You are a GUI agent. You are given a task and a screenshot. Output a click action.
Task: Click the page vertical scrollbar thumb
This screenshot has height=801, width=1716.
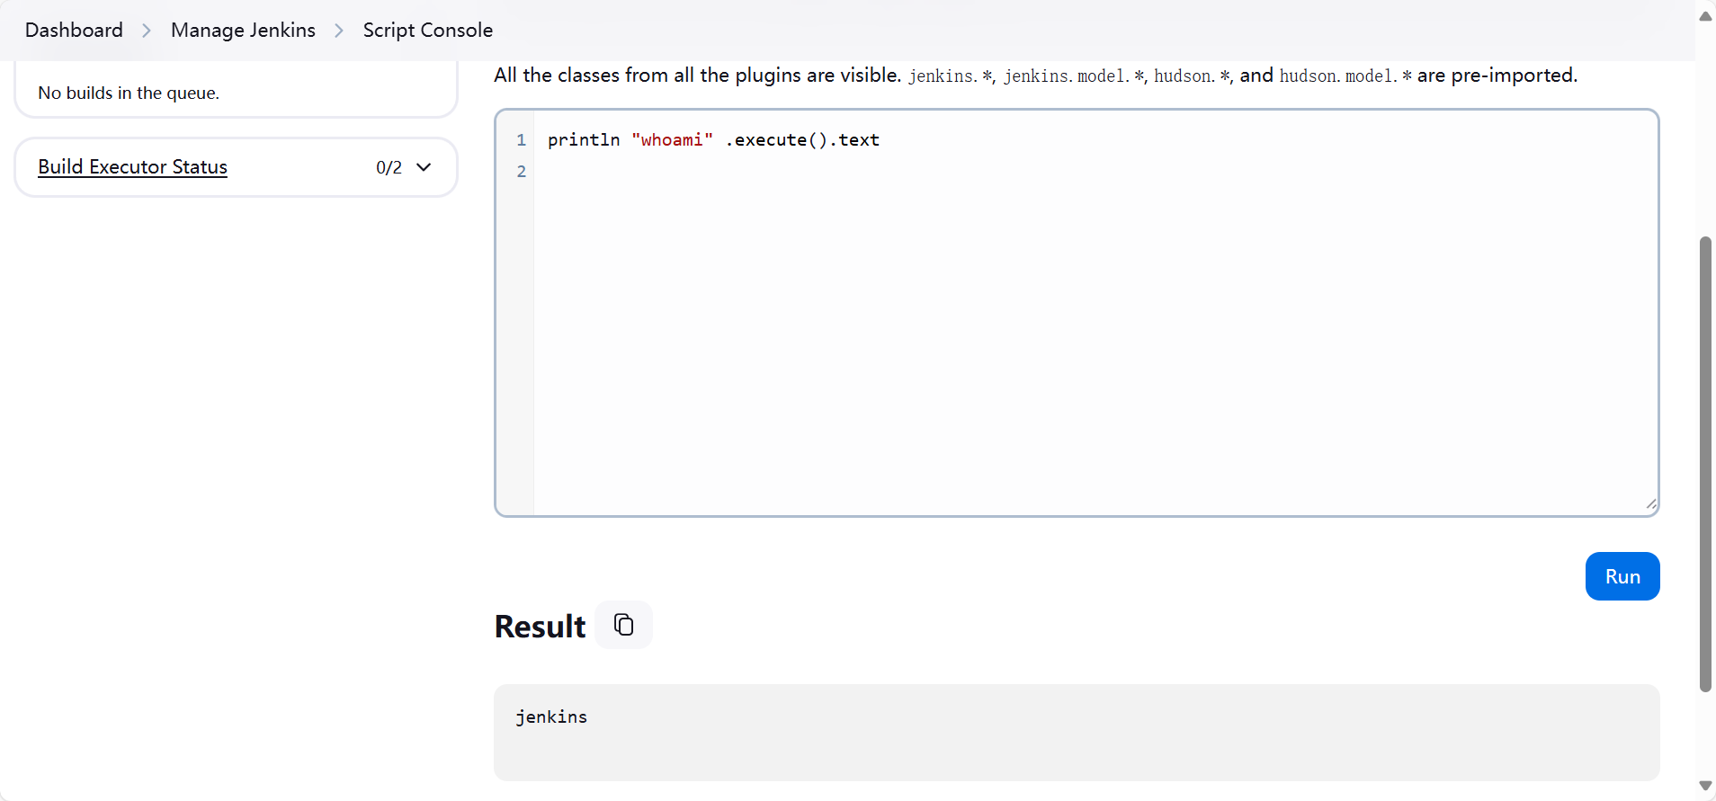[x=1705, y=464]
